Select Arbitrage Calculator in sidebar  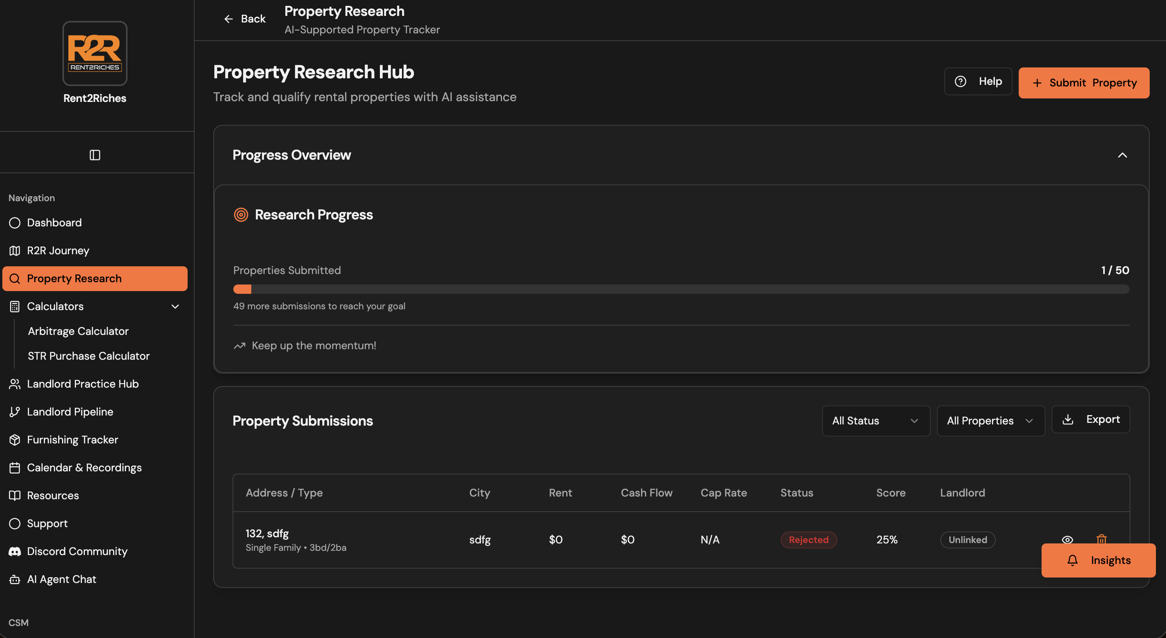coord(78,331)
